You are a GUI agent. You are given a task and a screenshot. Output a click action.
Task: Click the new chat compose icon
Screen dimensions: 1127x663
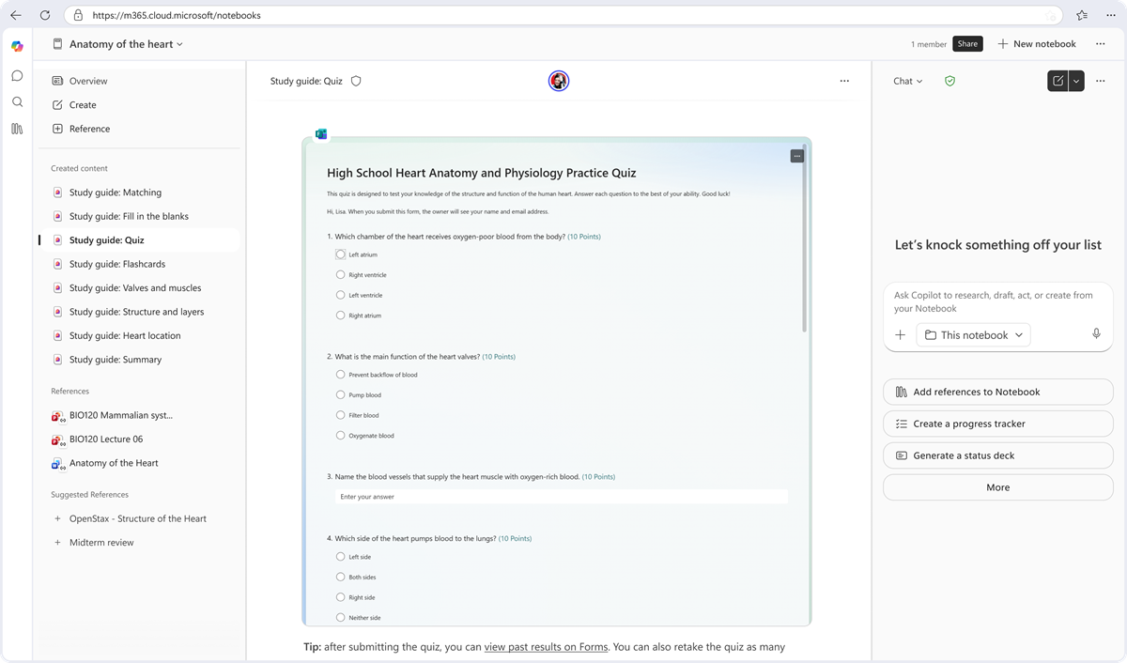(x=1058, y=81)
